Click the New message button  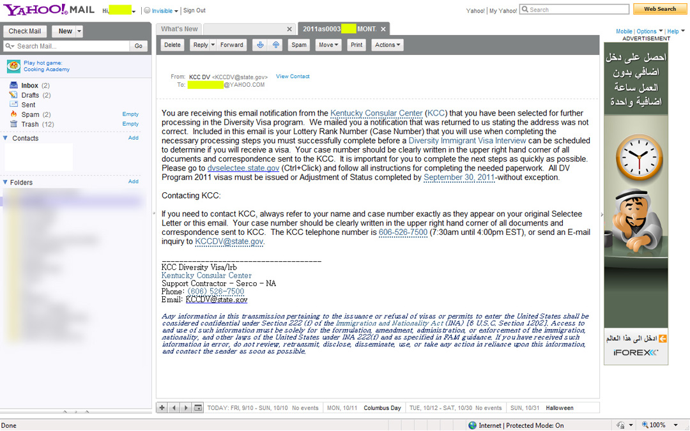click(65, 31)
